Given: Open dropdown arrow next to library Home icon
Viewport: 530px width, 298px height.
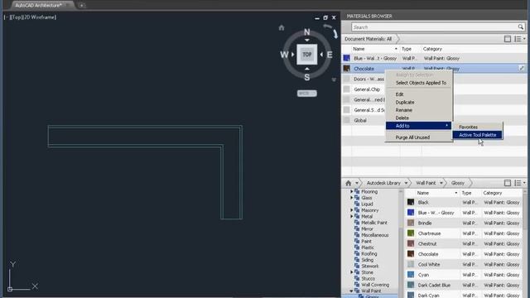Looking at the screenshot, I should (357, 183).
